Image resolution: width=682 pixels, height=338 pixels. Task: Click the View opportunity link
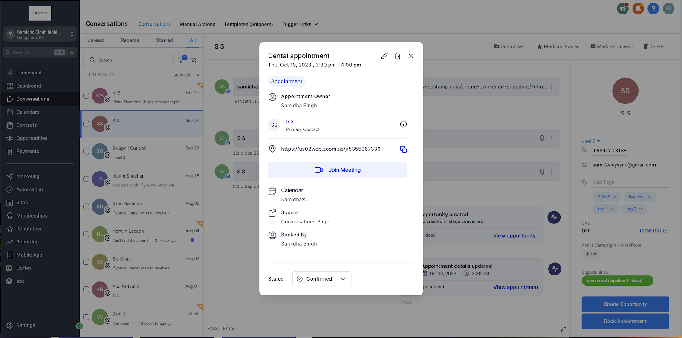pos(514,235)
